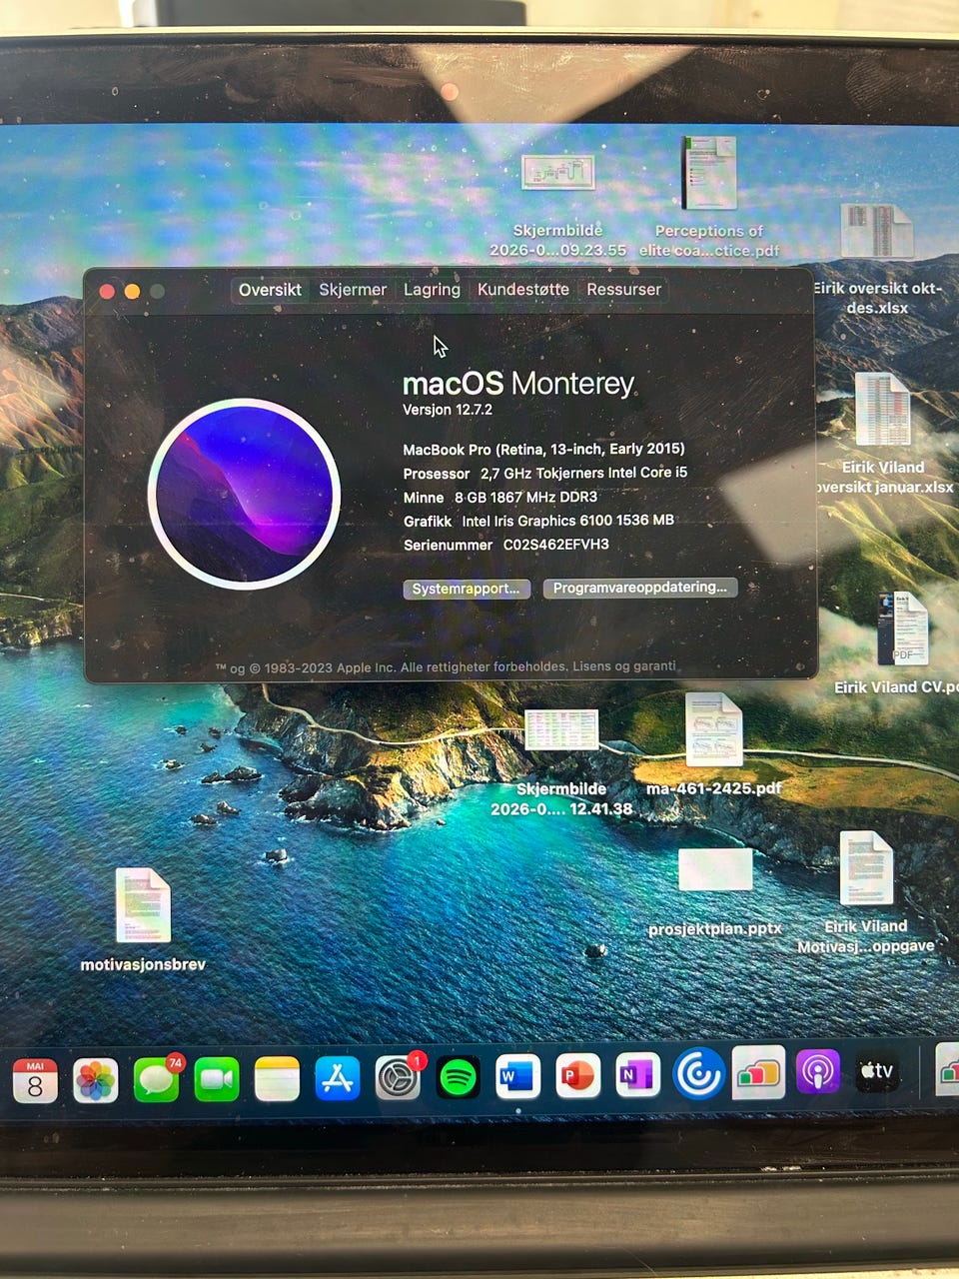This screenshot has height=1279, width=959.
Task: Click the MacBook Pro (Retina, 13-inch, Early 2015) text
Action: (x=544, y=449)
